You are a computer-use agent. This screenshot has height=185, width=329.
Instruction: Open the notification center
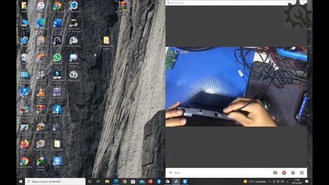[x=307, y=181]
